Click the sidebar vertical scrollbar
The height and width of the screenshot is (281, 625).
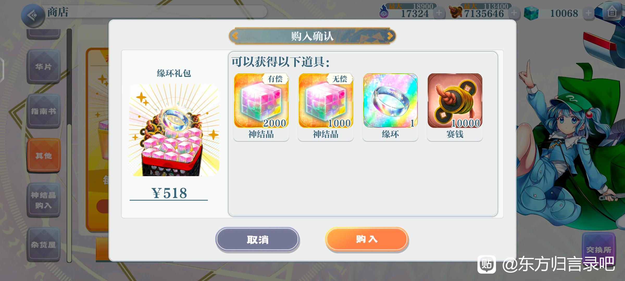tap(69, 146)
